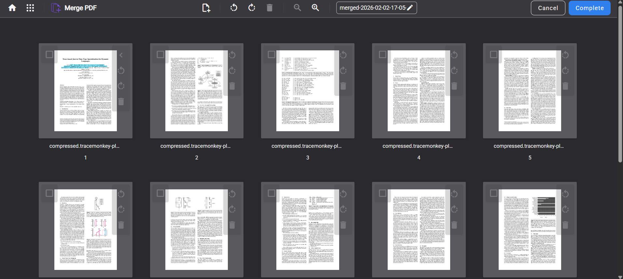Screen dimensions: 623x279
Task: Delete page 4 with its trash icon
Action: (454, 86)
